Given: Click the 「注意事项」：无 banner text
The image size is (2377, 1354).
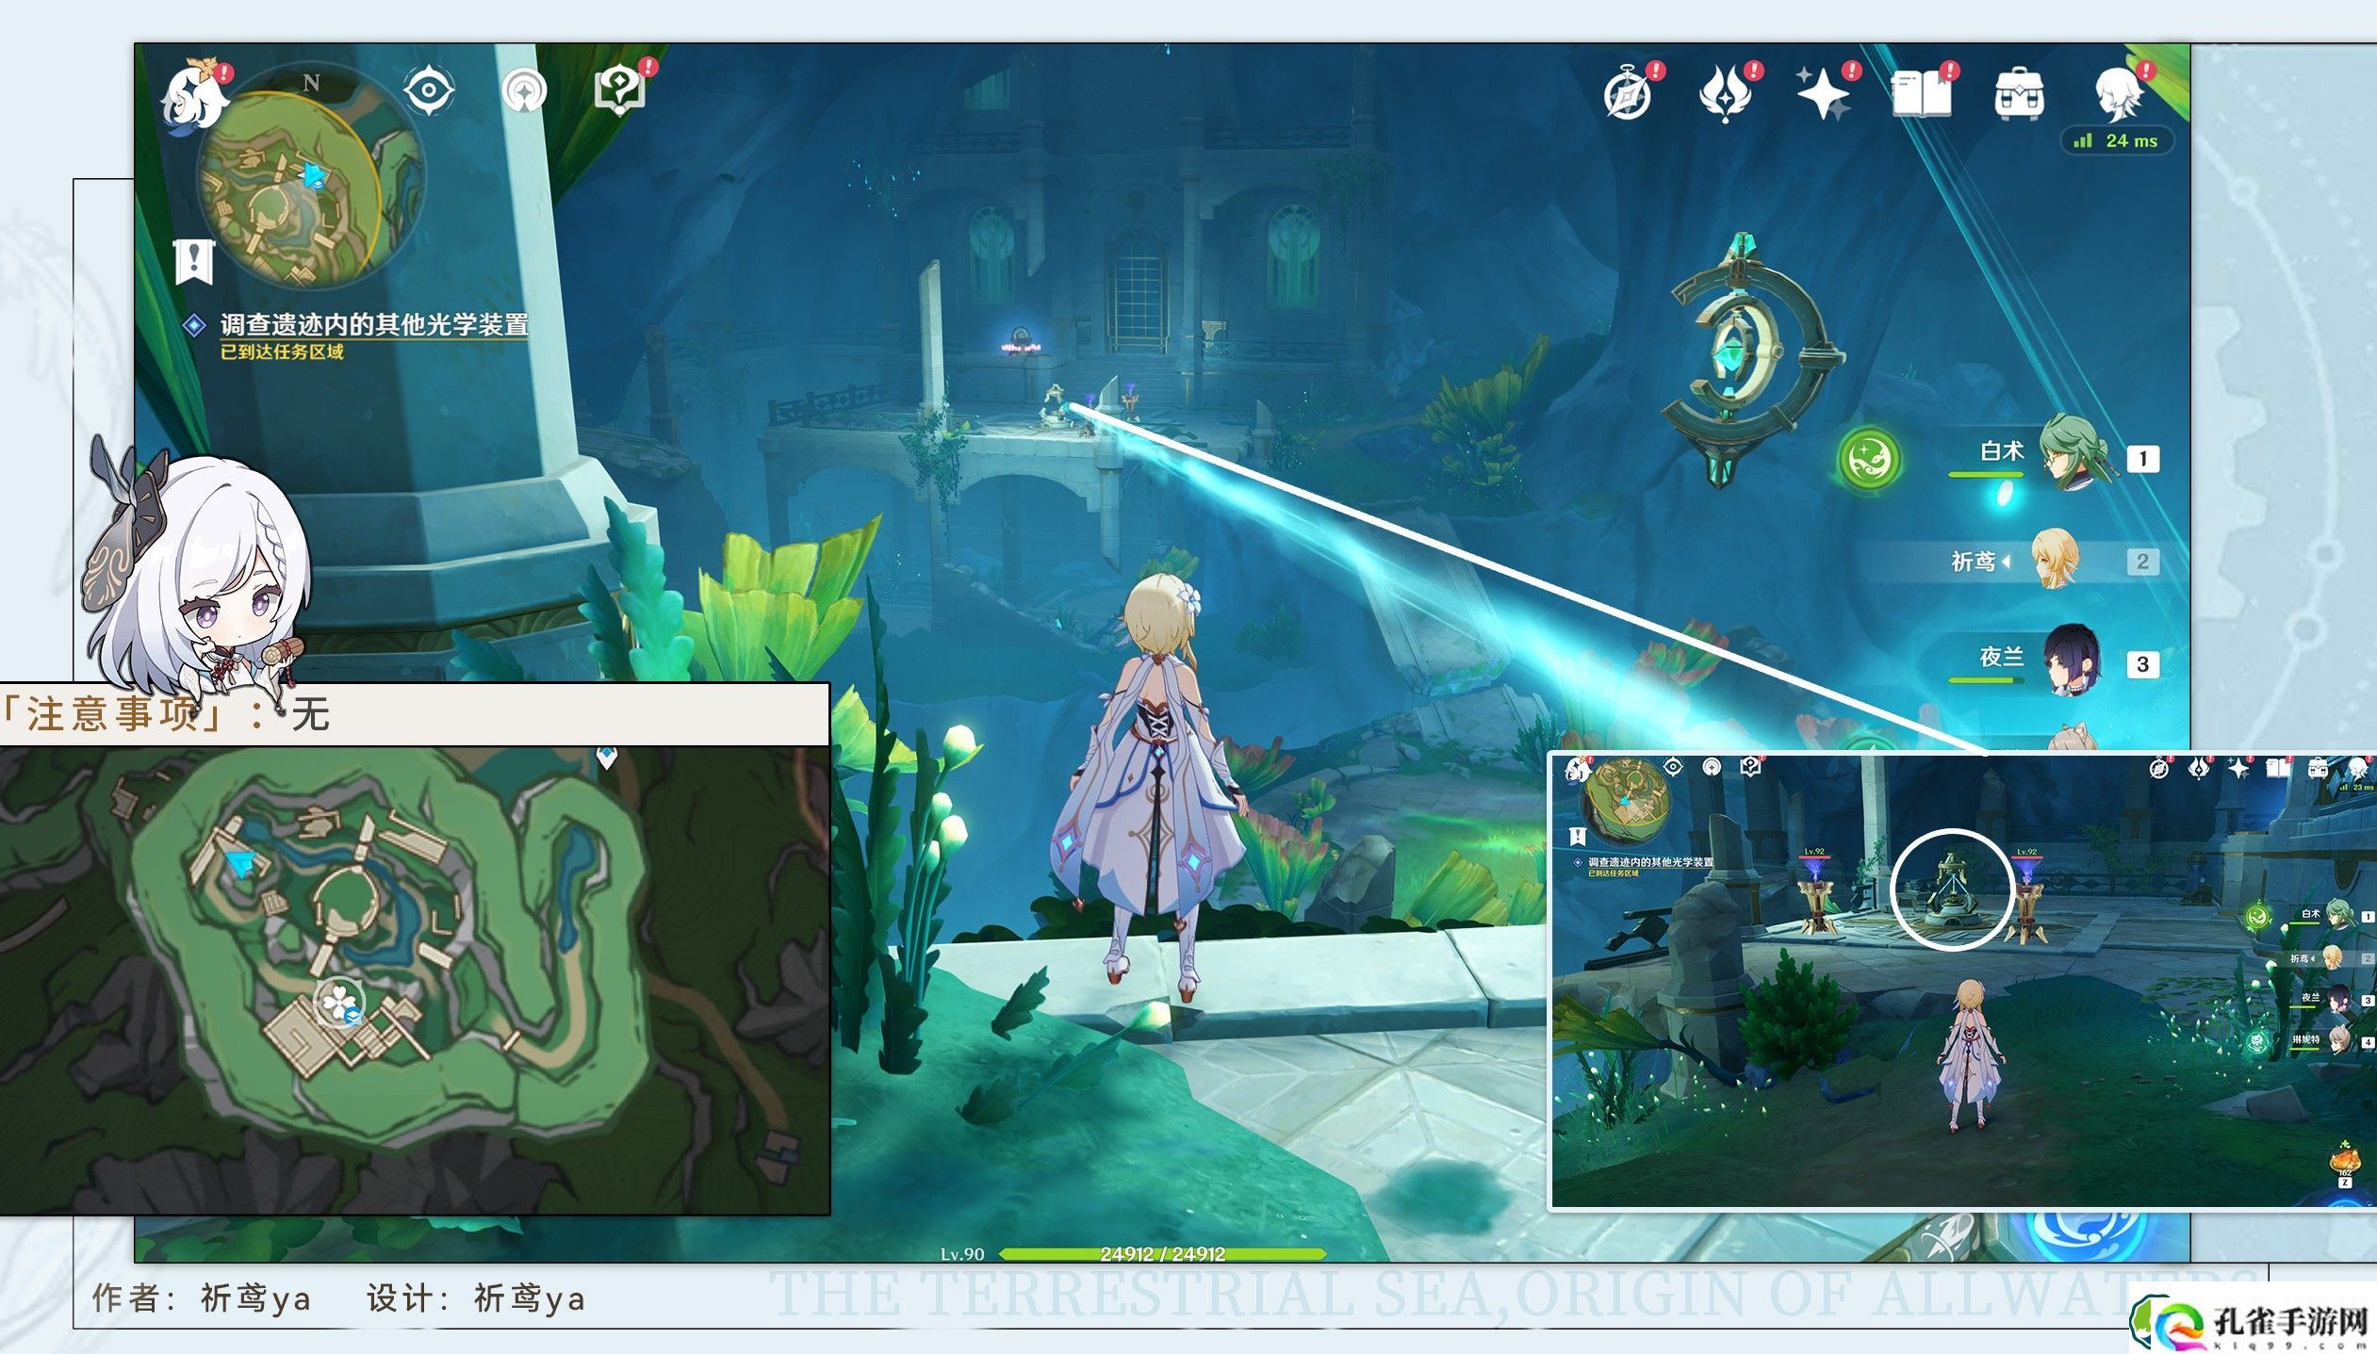Looking at the screenshot, I should [165, 714].
